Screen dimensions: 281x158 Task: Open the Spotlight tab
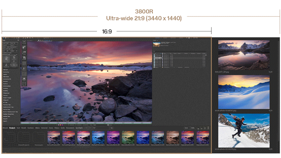pyautogui.click(x=80, y=128)
